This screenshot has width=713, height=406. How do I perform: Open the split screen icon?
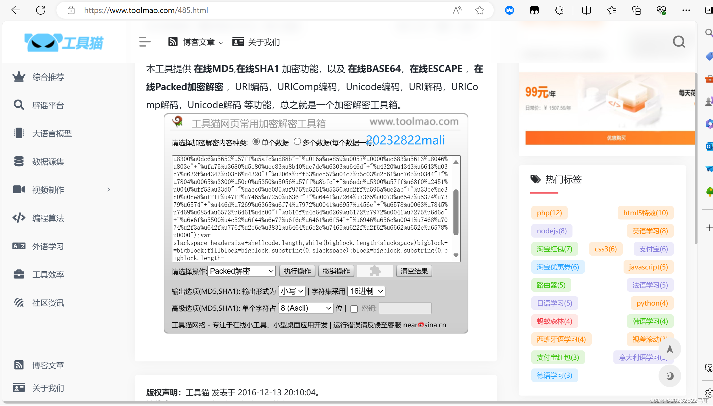pos(586,10)
